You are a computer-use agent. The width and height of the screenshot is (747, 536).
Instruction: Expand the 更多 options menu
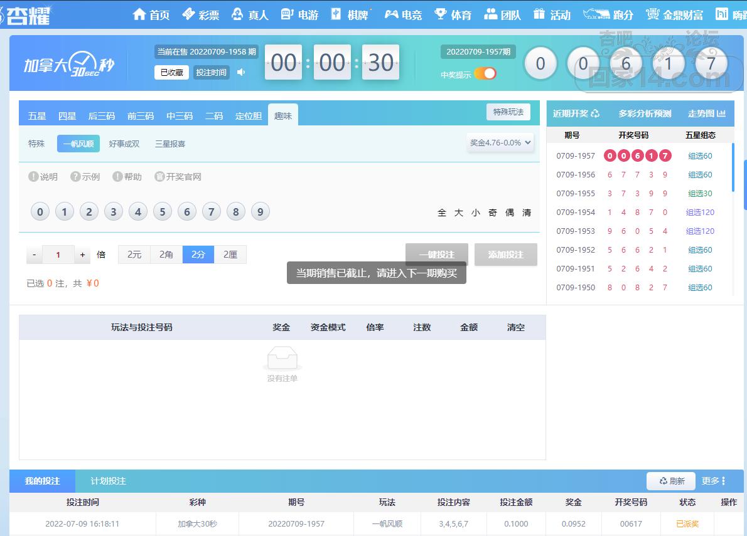point(713,481)
